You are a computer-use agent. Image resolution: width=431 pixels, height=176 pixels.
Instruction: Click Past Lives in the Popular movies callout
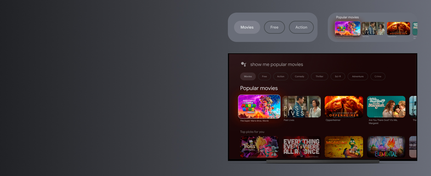[373, 28]
